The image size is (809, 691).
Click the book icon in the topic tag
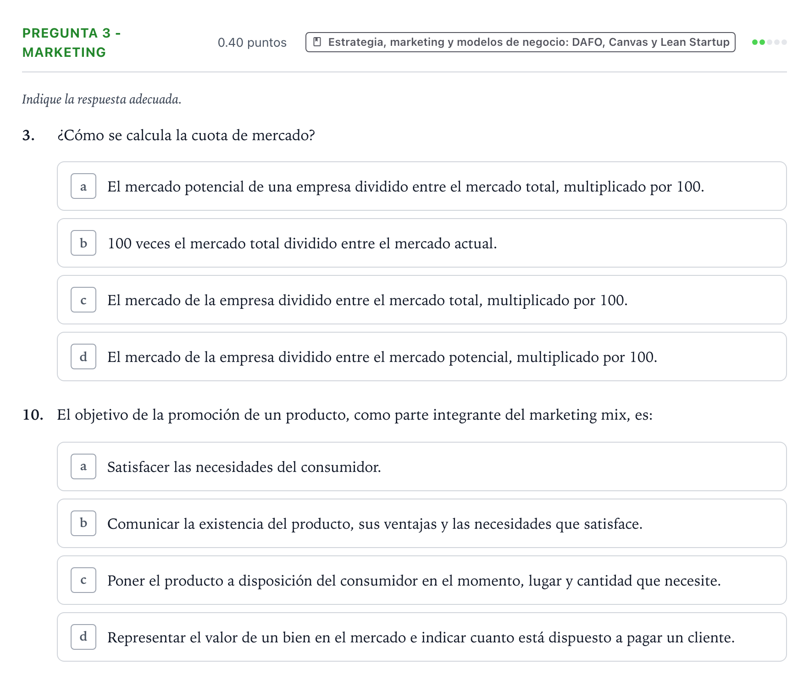317,42
